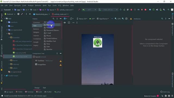Open Project panel options three-dots menu
The width and height of the screenshot is (174, 98).
[26, 14]
